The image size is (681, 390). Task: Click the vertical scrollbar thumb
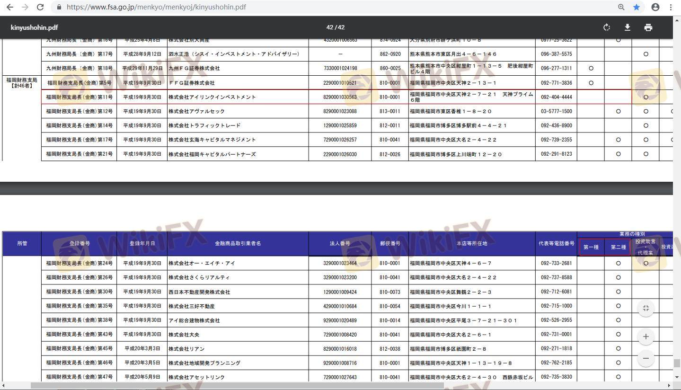tap(677, 363)
